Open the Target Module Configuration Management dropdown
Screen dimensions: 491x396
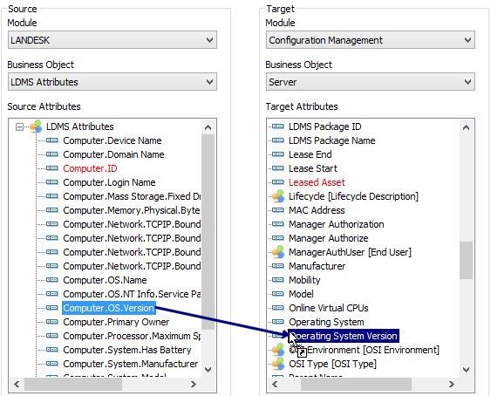coord(371,40)
